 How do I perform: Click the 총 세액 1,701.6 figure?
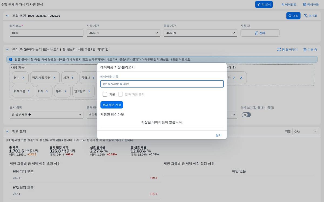(24, 151)
